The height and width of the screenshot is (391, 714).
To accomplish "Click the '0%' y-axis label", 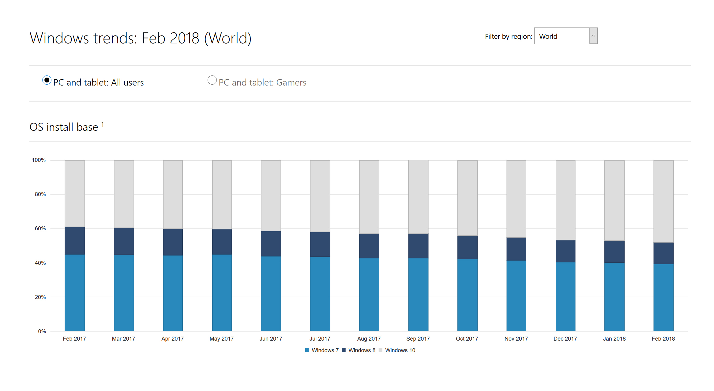I will coord(42,331).
